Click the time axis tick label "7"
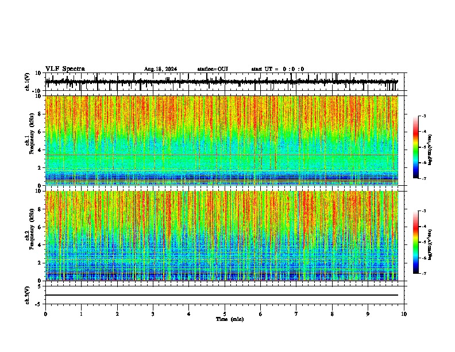The height and width of the screenshot is (352, 455). click(x=296, y=314)
